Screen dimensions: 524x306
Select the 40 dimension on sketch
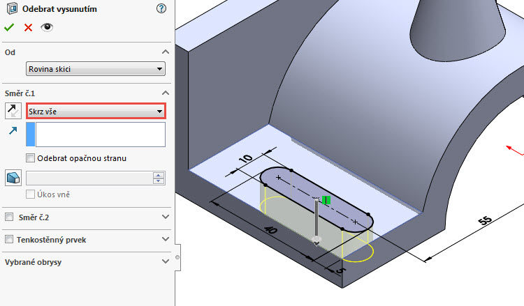pyautogui.click(x=270, y=229)
